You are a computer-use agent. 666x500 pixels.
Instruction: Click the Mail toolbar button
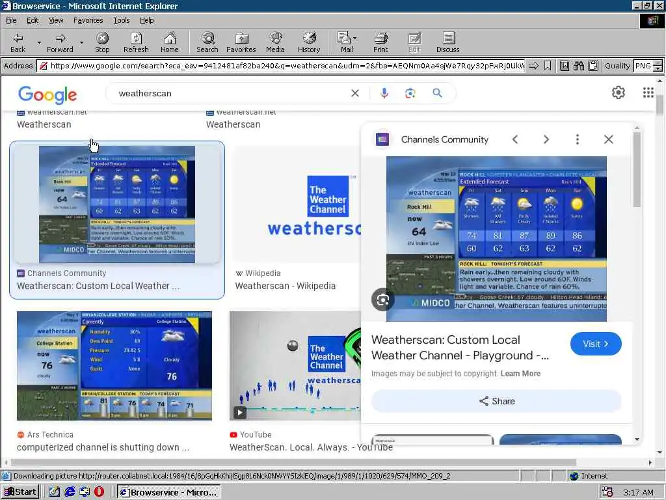pos(345,42)
